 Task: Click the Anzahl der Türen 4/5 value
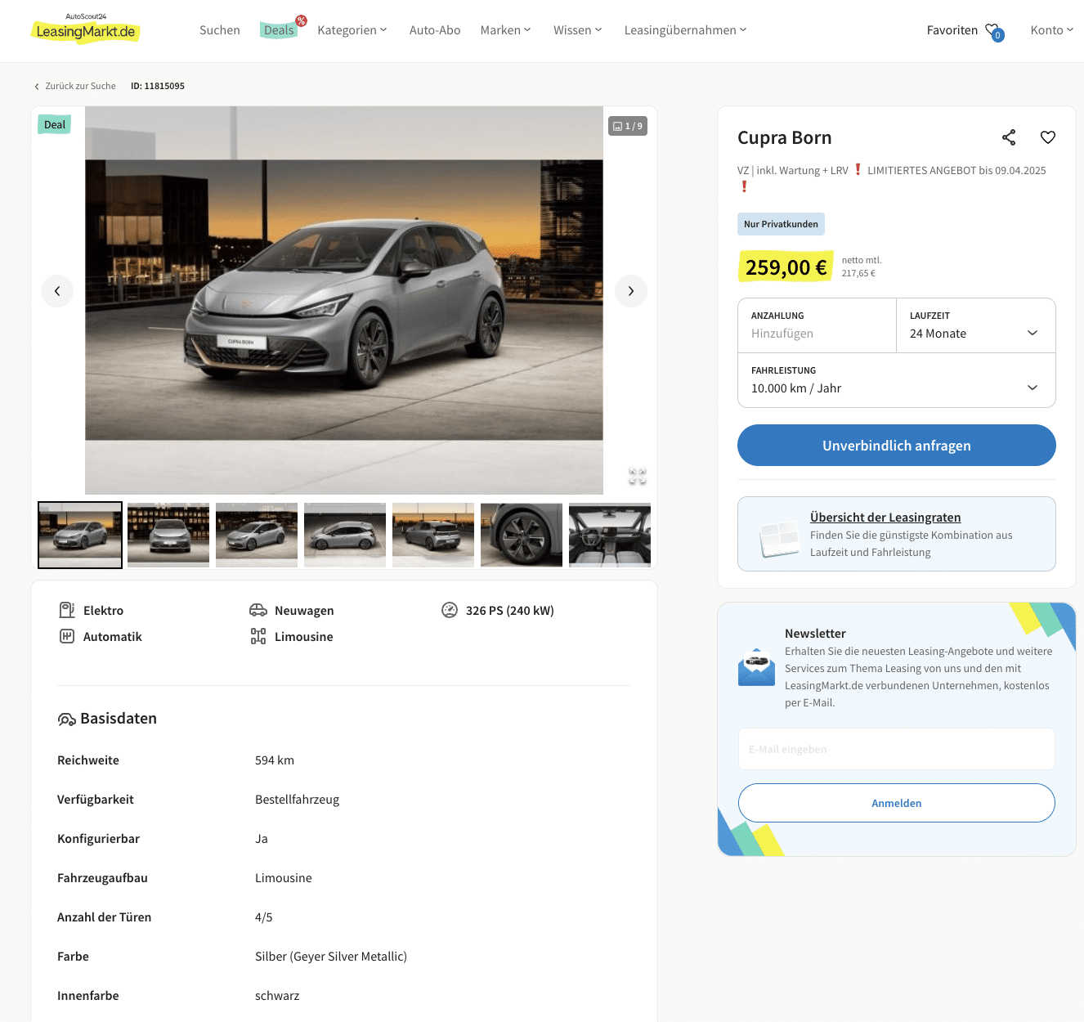264,917
